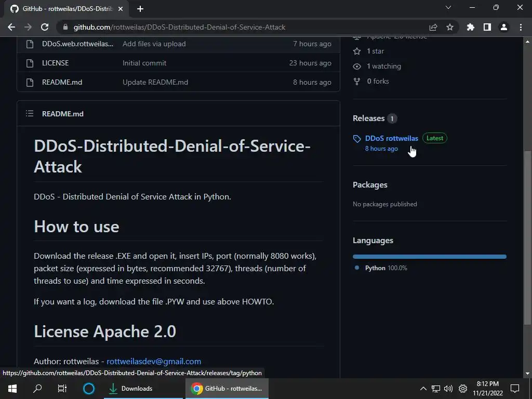Open the '0 forks' link
532x399 pixels.
pyautogui.click(x=378, y=81)
